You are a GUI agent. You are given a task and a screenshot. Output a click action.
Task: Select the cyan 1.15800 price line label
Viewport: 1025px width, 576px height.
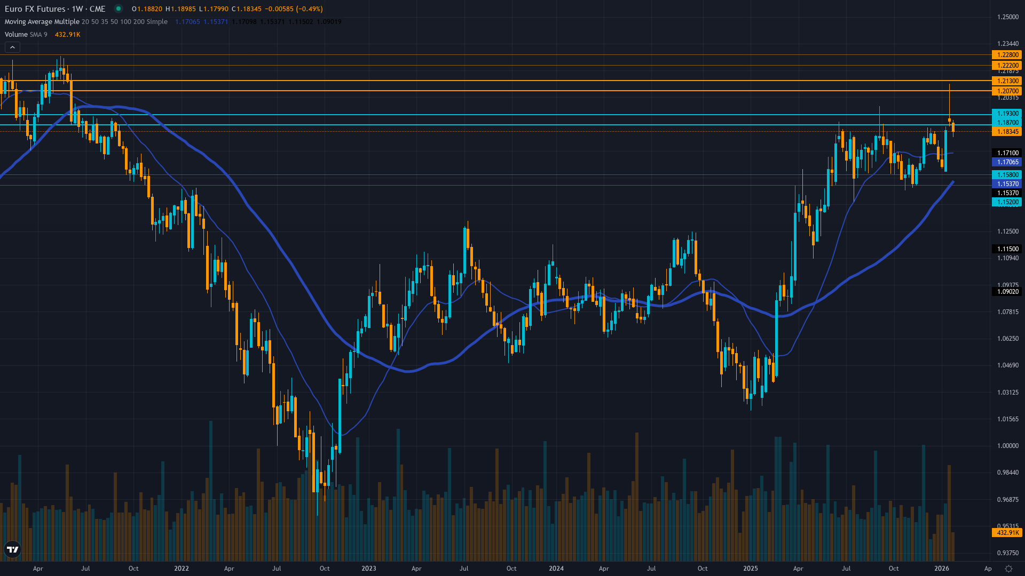[x=1007, y=175]
